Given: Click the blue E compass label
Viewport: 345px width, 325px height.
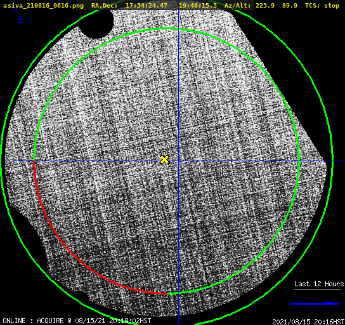Looking at the screenshot, I should (x=21, y=20).
